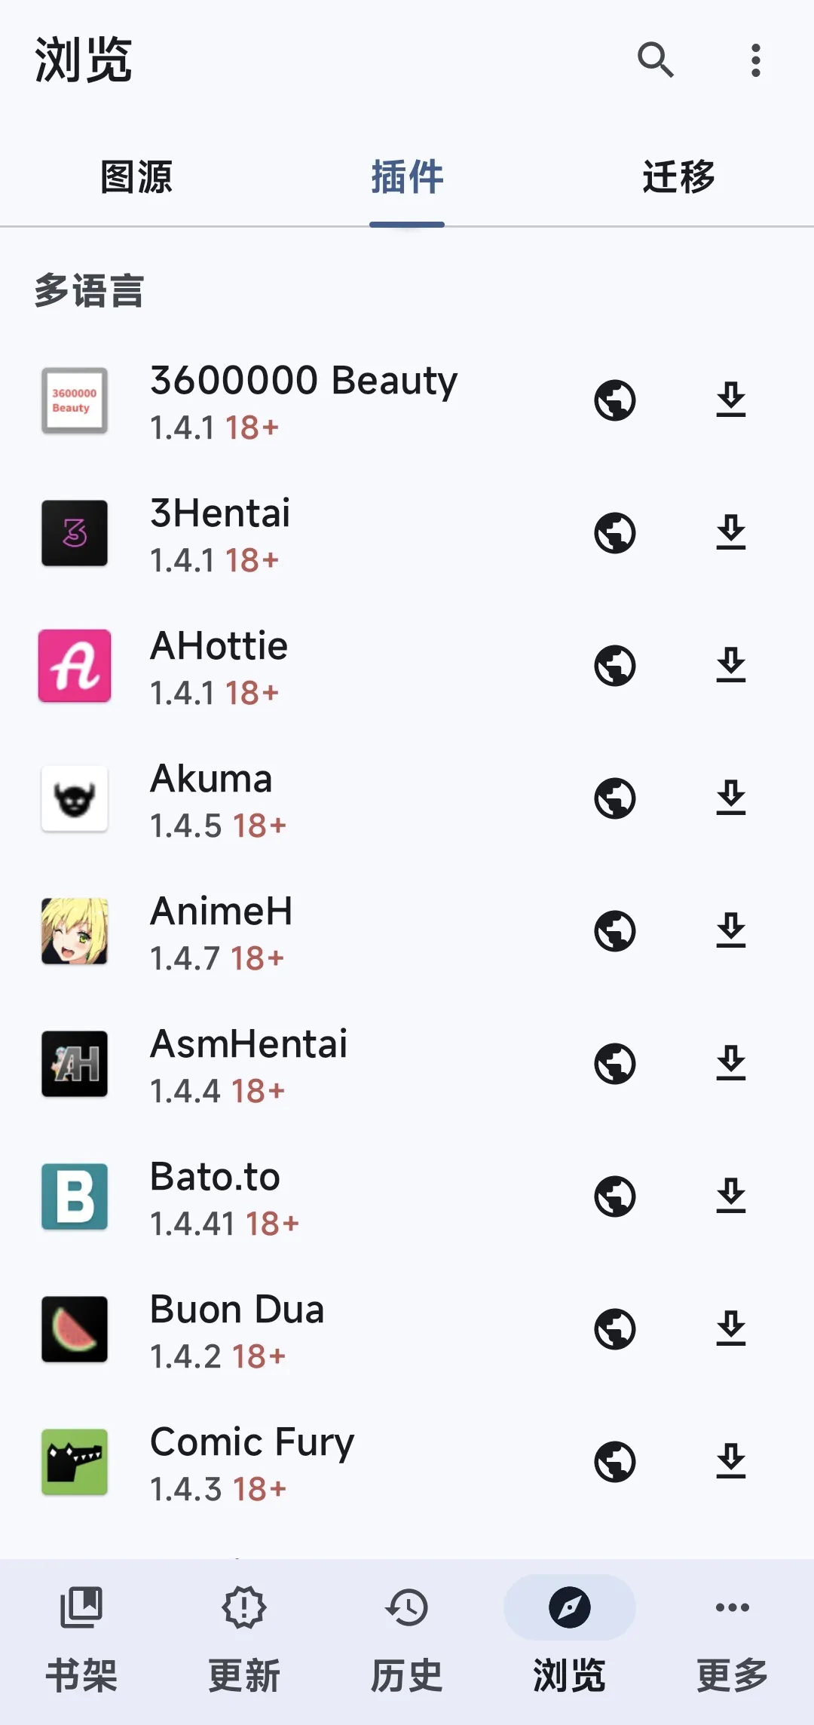
Task: Download the AnimeH extension
Action: [x=731, y=930]
